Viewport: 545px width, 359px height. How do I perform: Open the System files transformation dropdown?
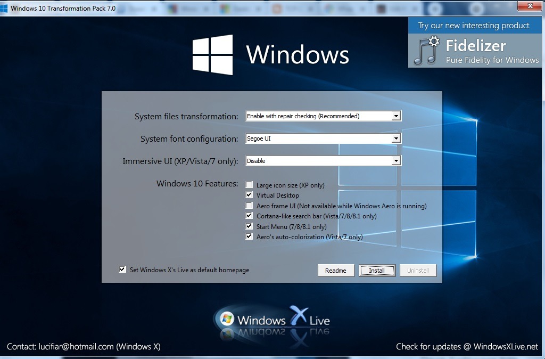pos(396,116)
